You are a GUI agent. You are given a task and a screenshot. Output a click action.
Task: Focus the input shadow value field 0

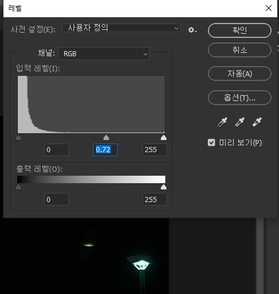point(56,150)
